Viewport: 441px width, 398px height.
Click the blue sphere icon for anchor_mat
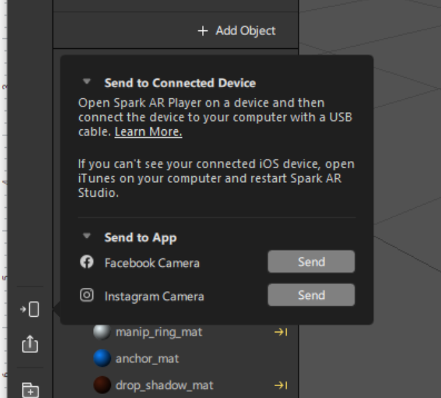pyautogui.click(x=102, y=358)
